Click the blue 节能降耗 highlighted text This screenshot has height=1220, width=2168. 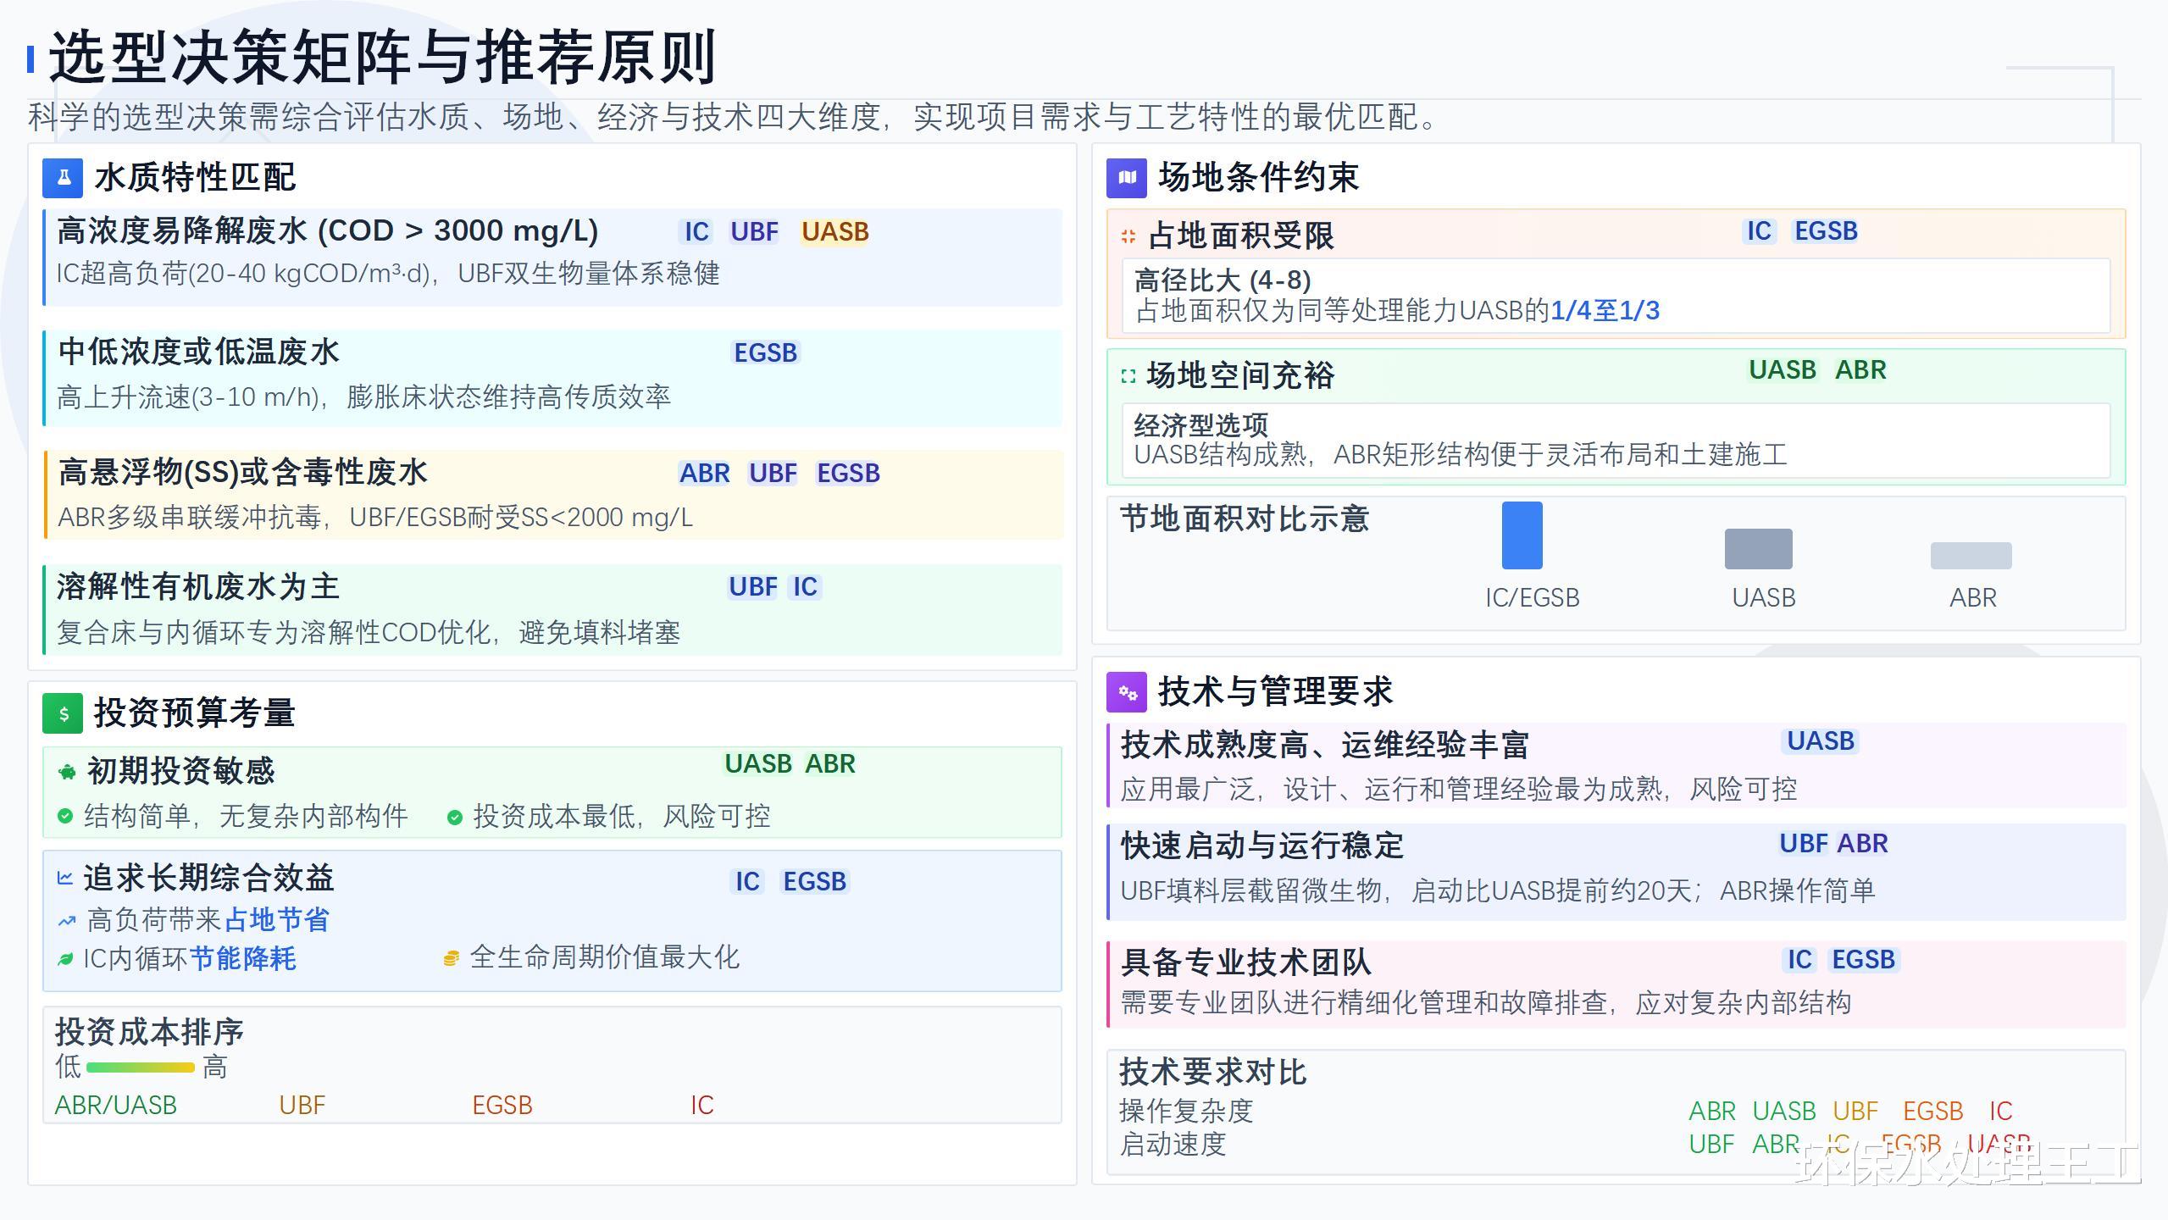(242, 959)
